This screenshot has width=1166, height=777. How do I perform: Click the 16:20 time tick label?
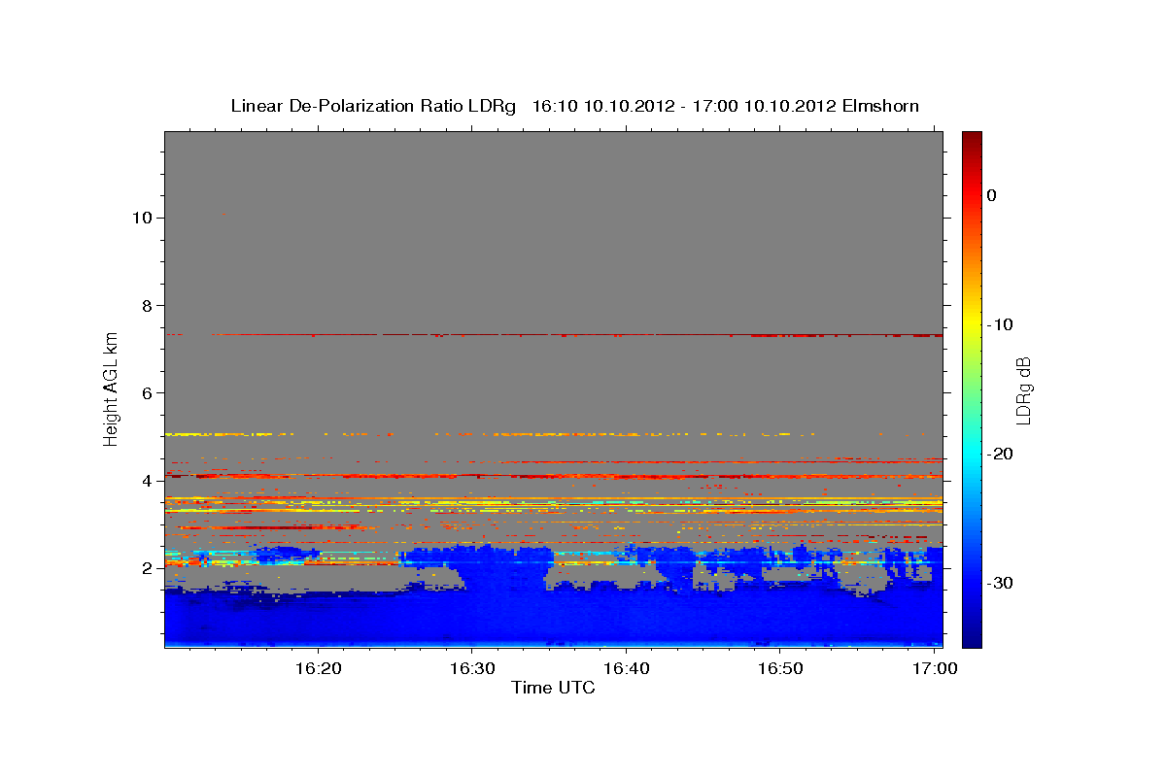pos(318,669)
